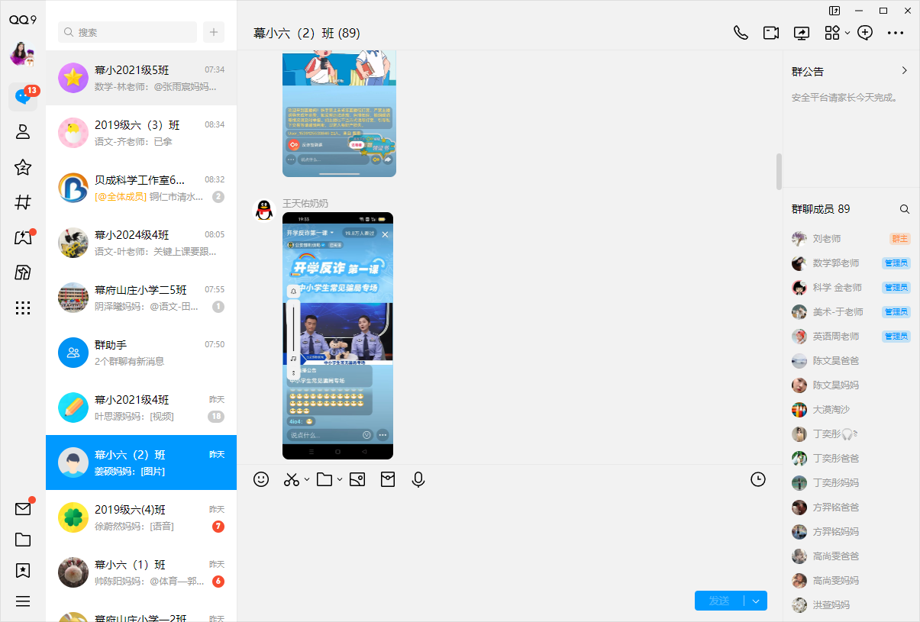
Task: Select member 美术-于老师
Action: click(851, 312)
